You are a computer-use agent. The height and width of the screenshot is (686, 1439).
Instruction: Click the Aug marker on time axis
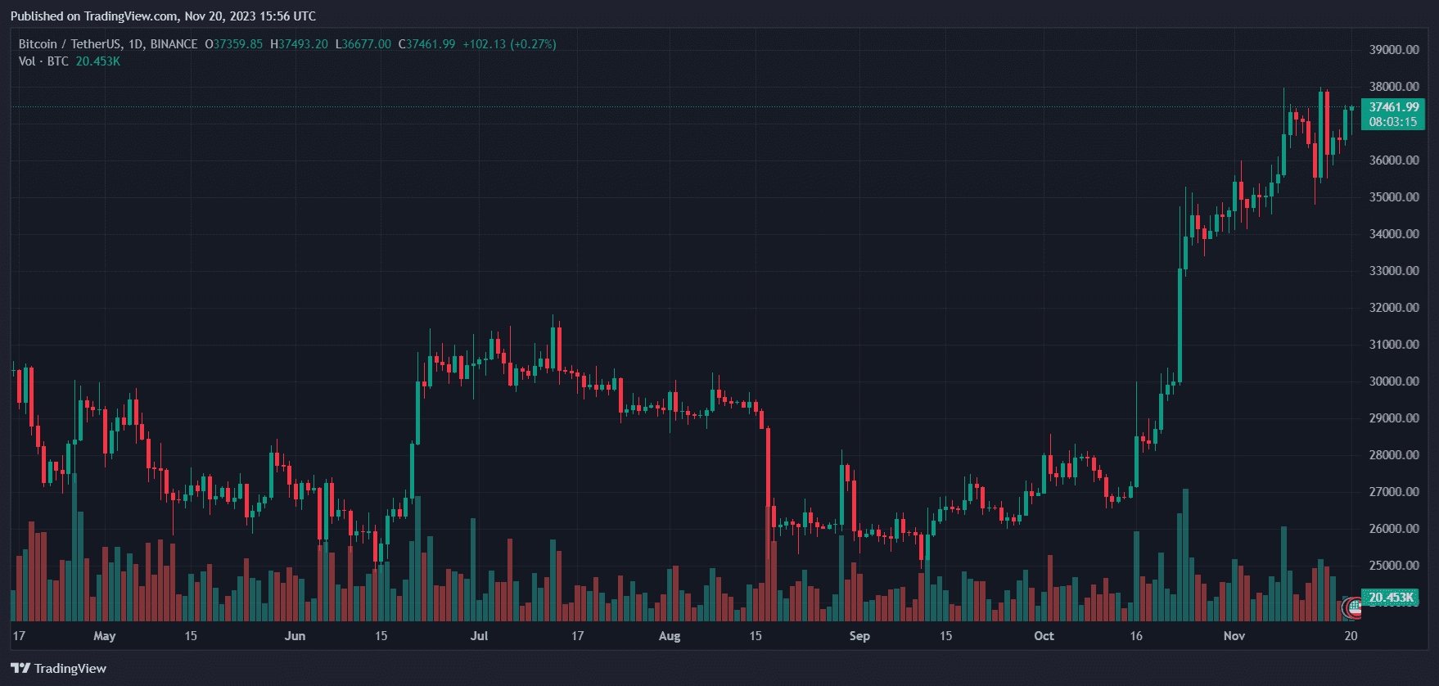(670, 636)
